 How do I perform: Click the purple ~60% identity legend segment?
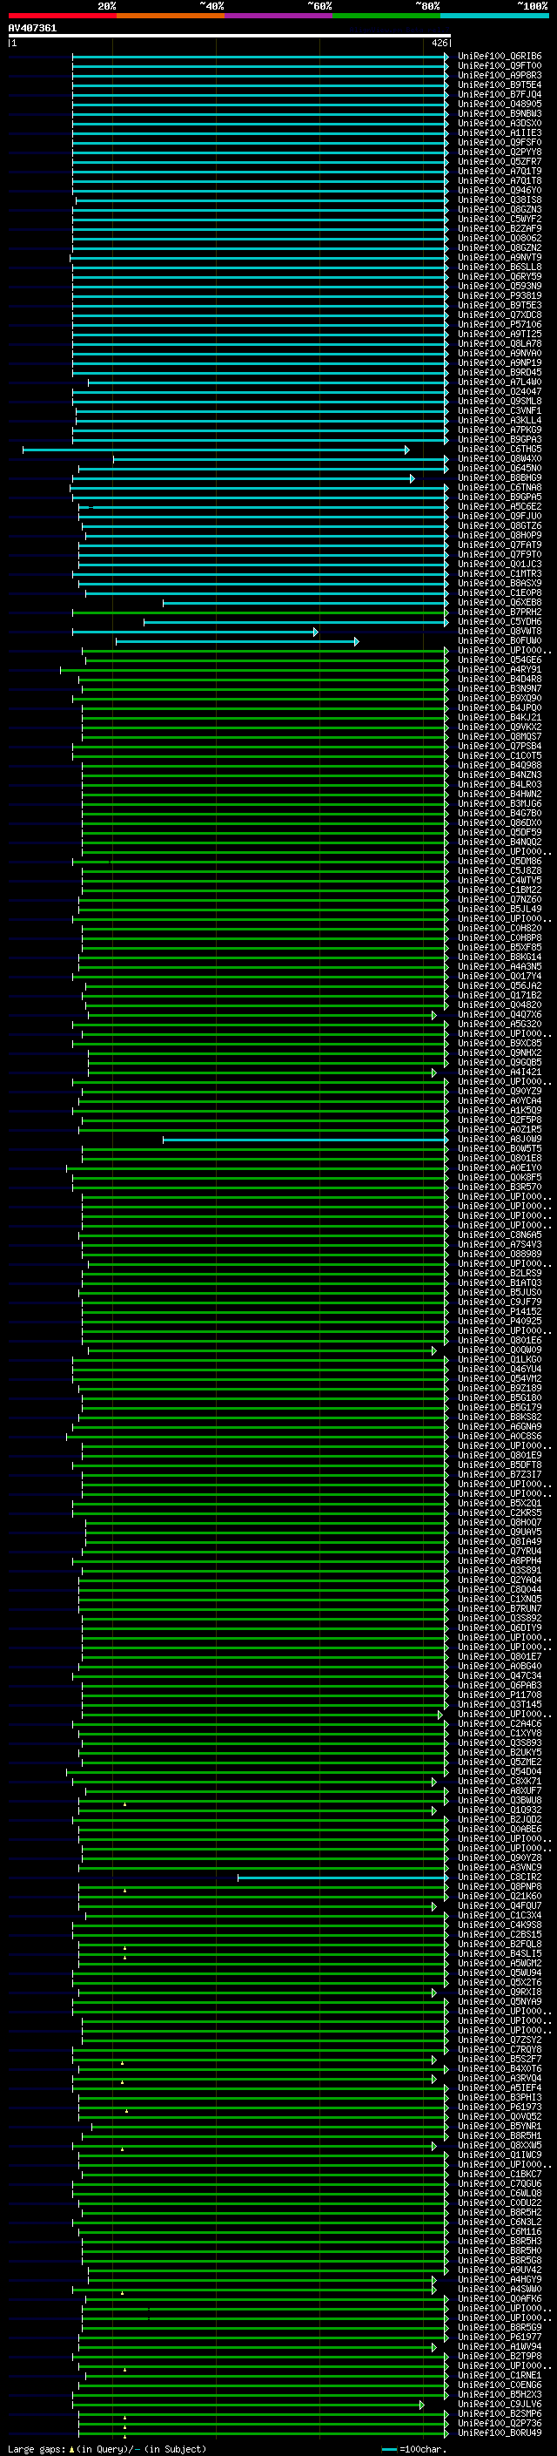coord(278,16)
